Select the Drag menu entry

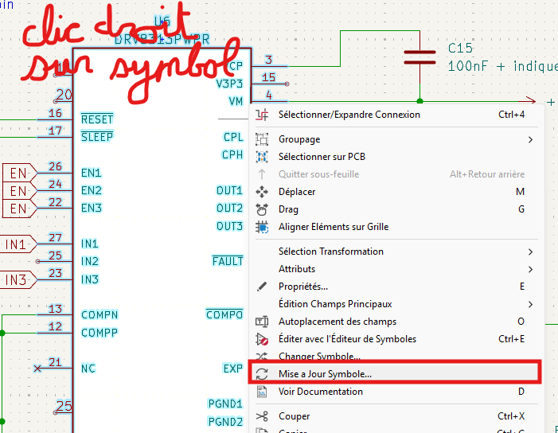tap(396, 209)
